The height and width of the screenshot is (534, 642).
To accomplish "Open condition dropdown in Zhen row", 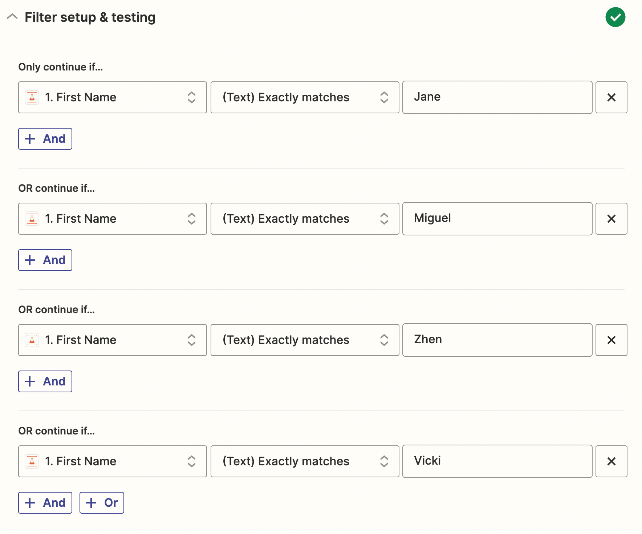I will [x=305, y=340].
